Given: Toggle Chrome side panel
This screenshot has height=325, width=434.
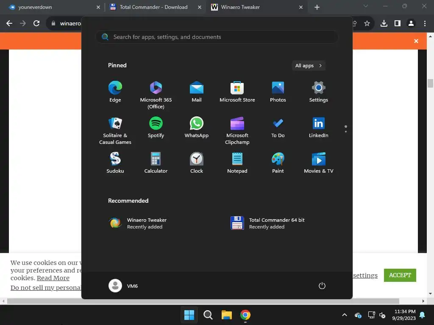Looking at the screenshot, I should click(398, 23).
